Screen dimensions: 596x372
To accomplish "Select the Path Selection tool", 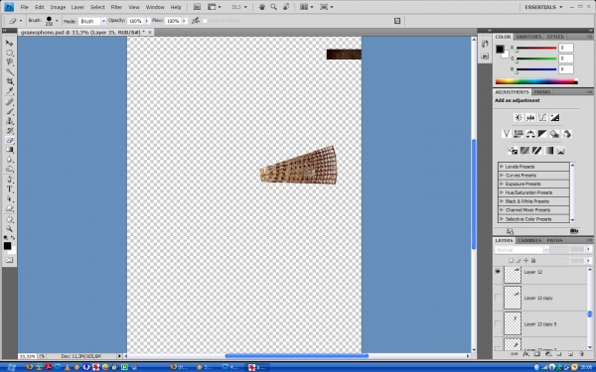I will click(9, 199).
